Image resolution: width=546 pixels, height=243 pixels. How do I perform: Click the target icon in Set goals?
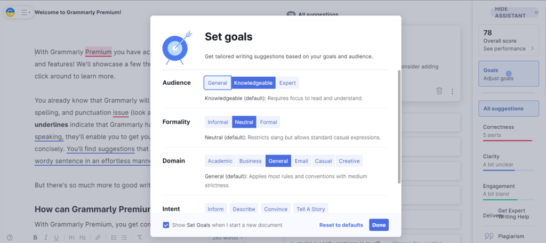tap(176, 48)
